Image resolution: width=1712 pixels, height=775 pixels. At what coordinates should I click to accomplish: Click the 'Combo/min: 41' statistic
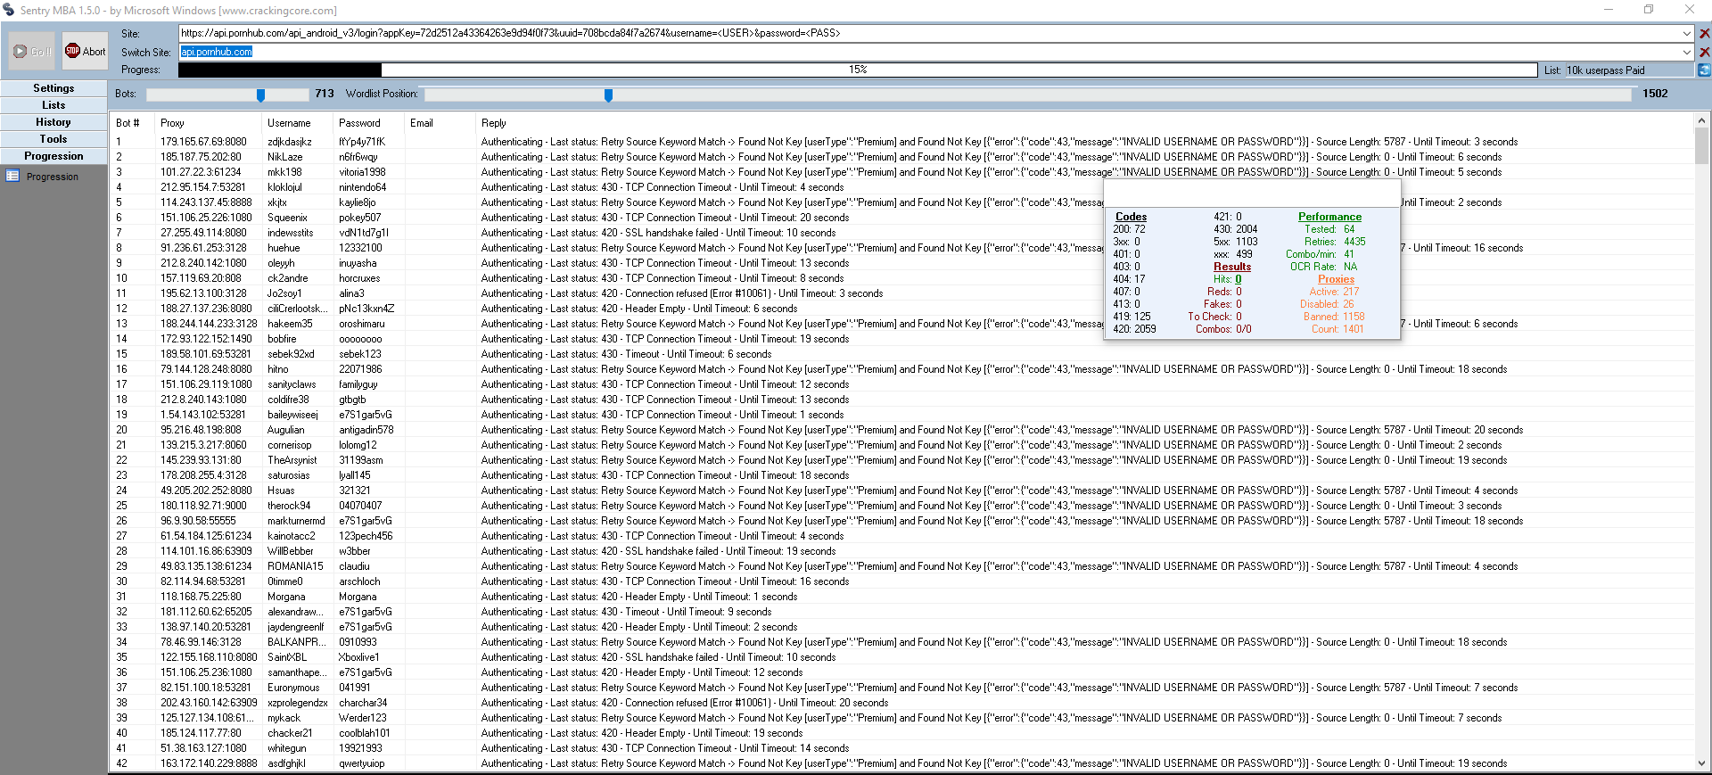(1320, 254)
